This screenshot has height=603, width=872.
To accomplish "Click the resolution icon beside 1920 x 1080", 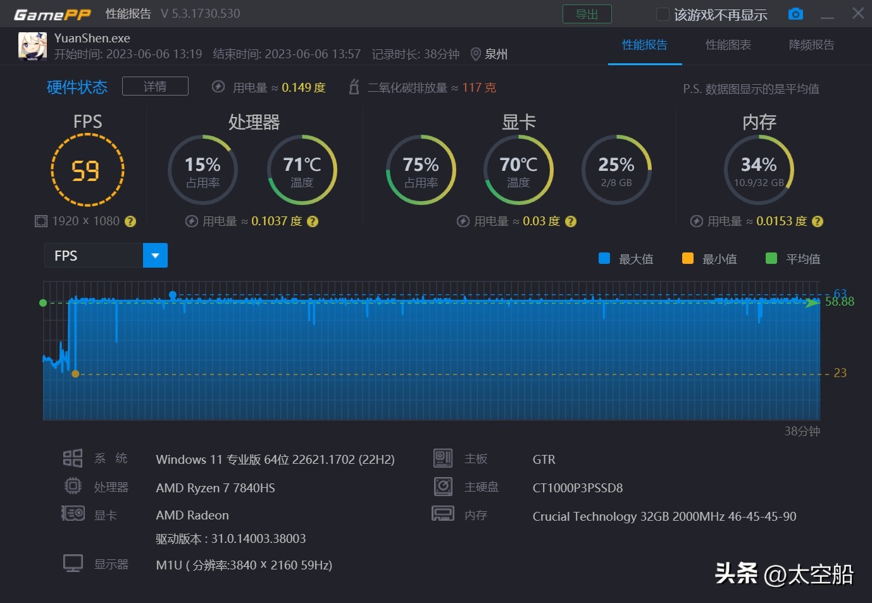I will coord(41,221).
